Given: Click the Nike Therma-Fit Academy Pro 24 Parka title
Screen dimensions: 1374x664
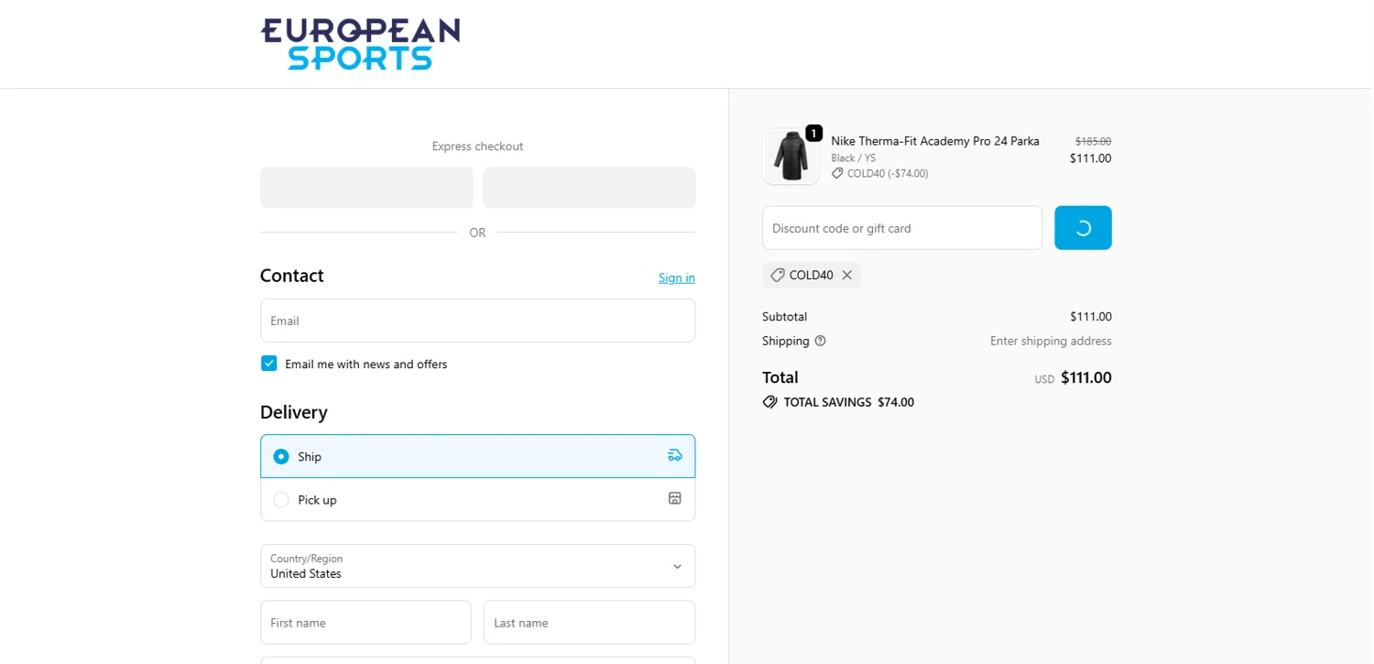Looking at the screenshot, I should 935,141.
